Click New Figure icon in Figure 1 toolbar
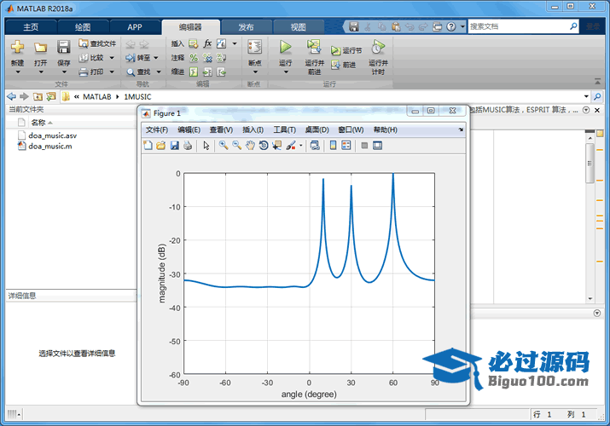 click(148, 145)
